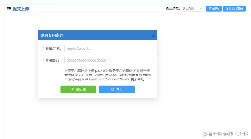The height and width of the screenshot is (139, 251).
Task: Click the 更多帮助 link in the help text
Action: coord(137,79)
